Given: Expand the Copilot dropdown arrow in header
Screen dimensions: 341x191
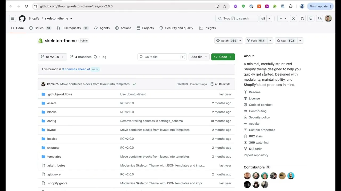Looking at the screenshot, I should pos(269,18).
